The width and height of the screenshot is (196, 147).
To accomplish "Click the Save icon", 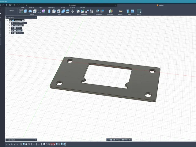I will pos(14,5).
